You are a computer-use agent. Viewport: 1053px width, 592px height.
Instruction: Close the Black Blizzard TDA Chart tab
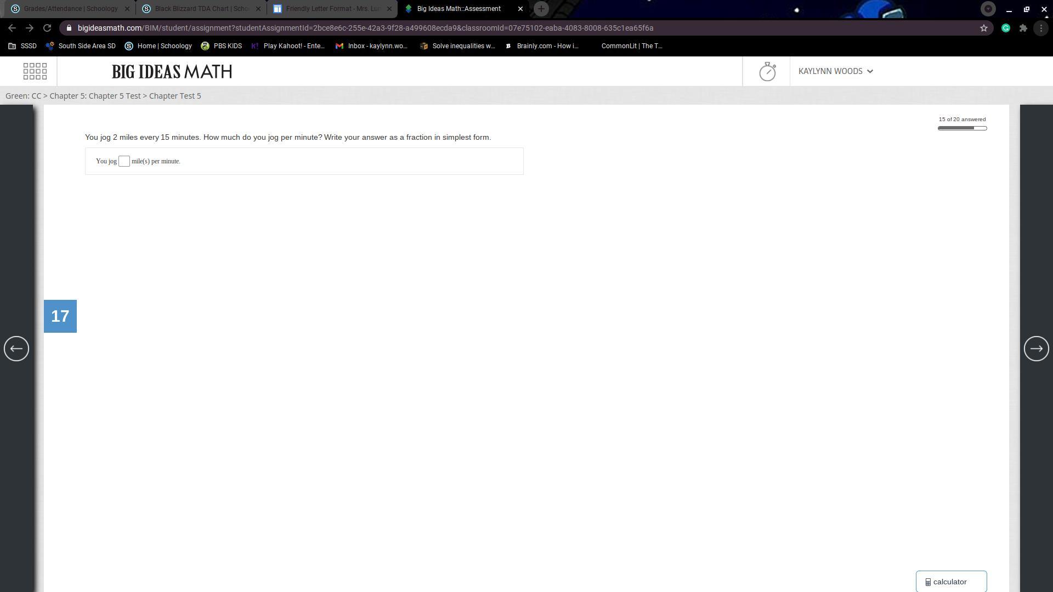pyautogui.click(x=258, y=9)
